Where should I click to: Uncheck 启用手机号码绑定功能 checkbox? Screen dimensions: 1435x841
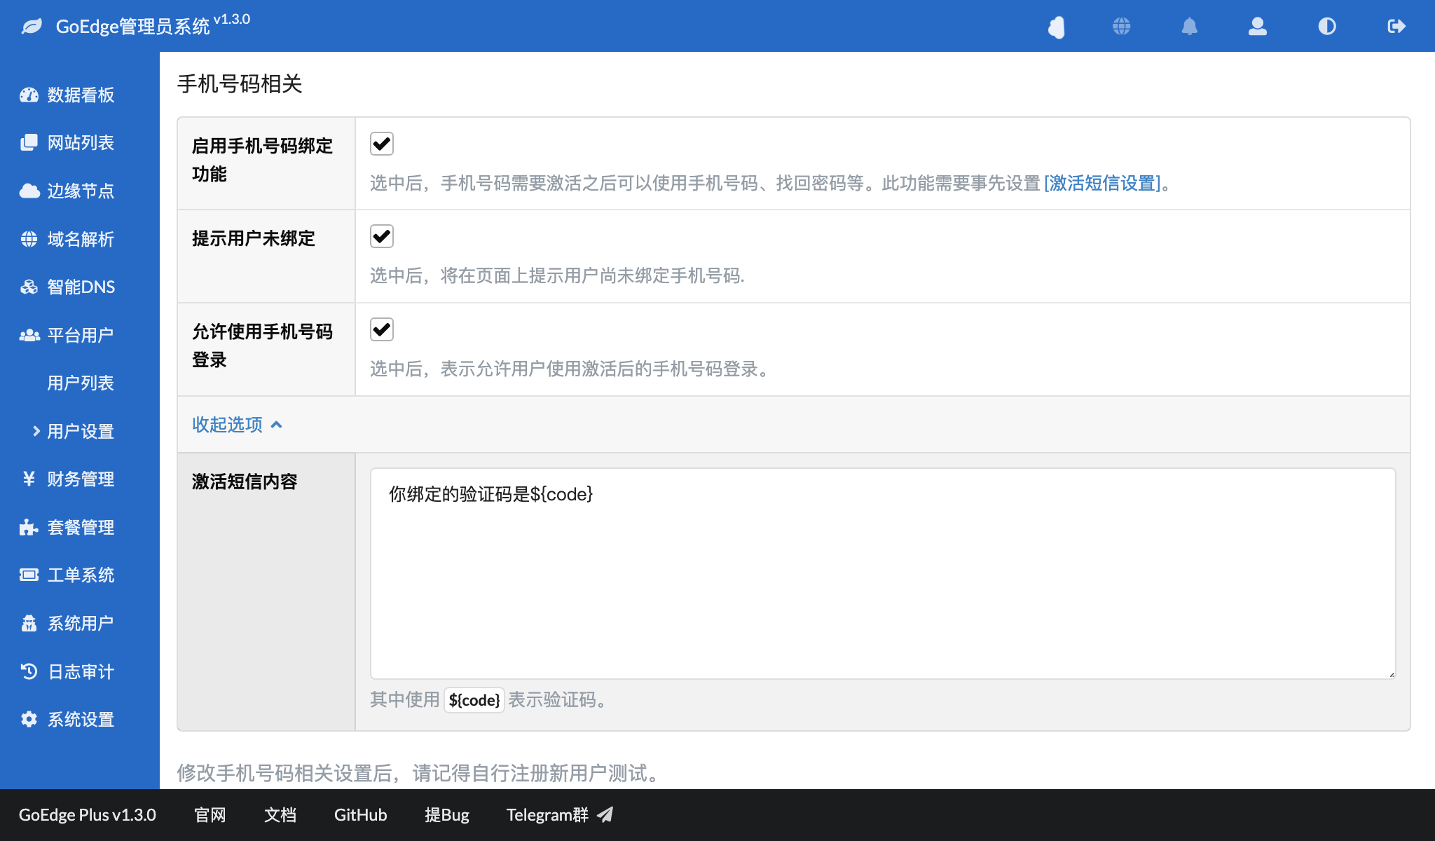[x=382, y=144]
